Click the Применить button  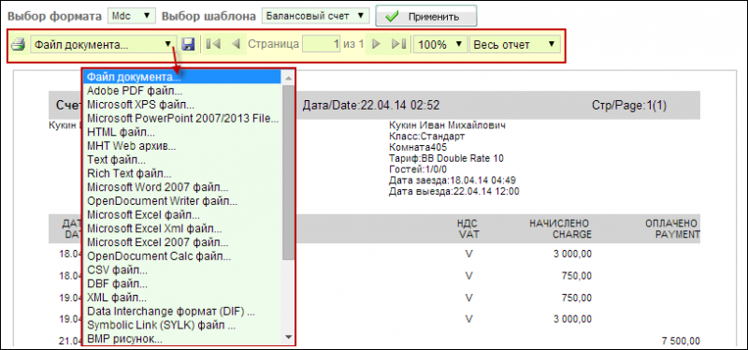(426, 17)
